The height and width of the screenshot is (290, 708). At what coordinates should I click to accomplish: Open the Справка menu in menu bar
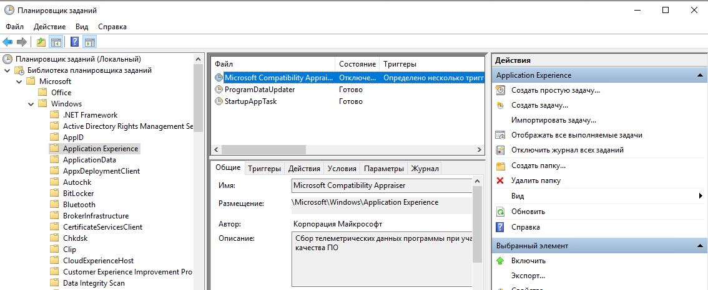112,27
